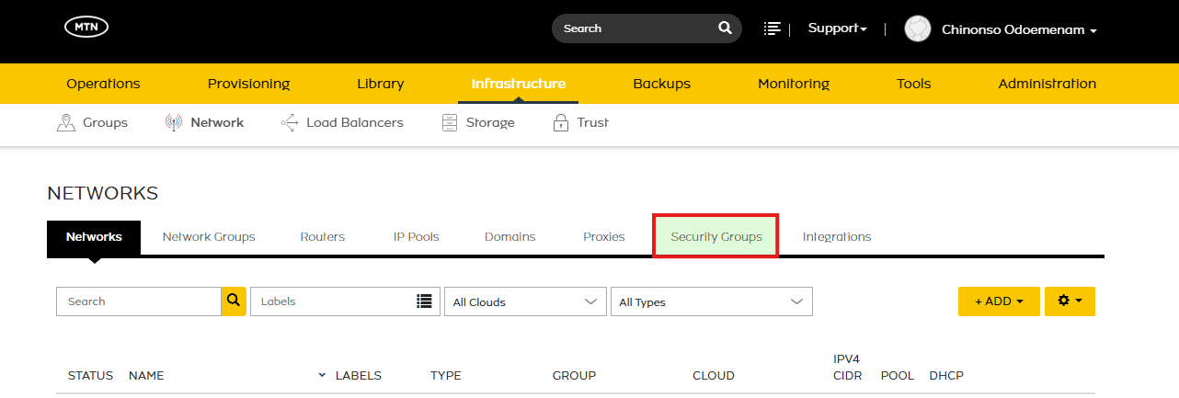Click the Load Balancers arrows icon
The image size is (1179, 398).
click(x=290, y=122)
